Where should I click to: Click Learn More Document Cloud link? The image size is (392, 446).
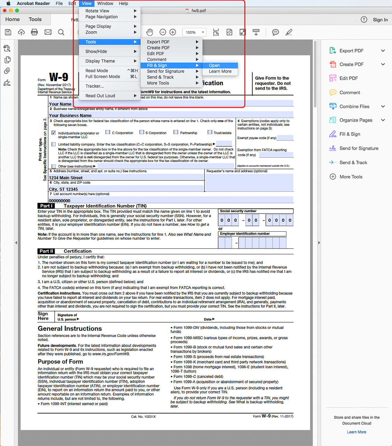click(356, 432)
